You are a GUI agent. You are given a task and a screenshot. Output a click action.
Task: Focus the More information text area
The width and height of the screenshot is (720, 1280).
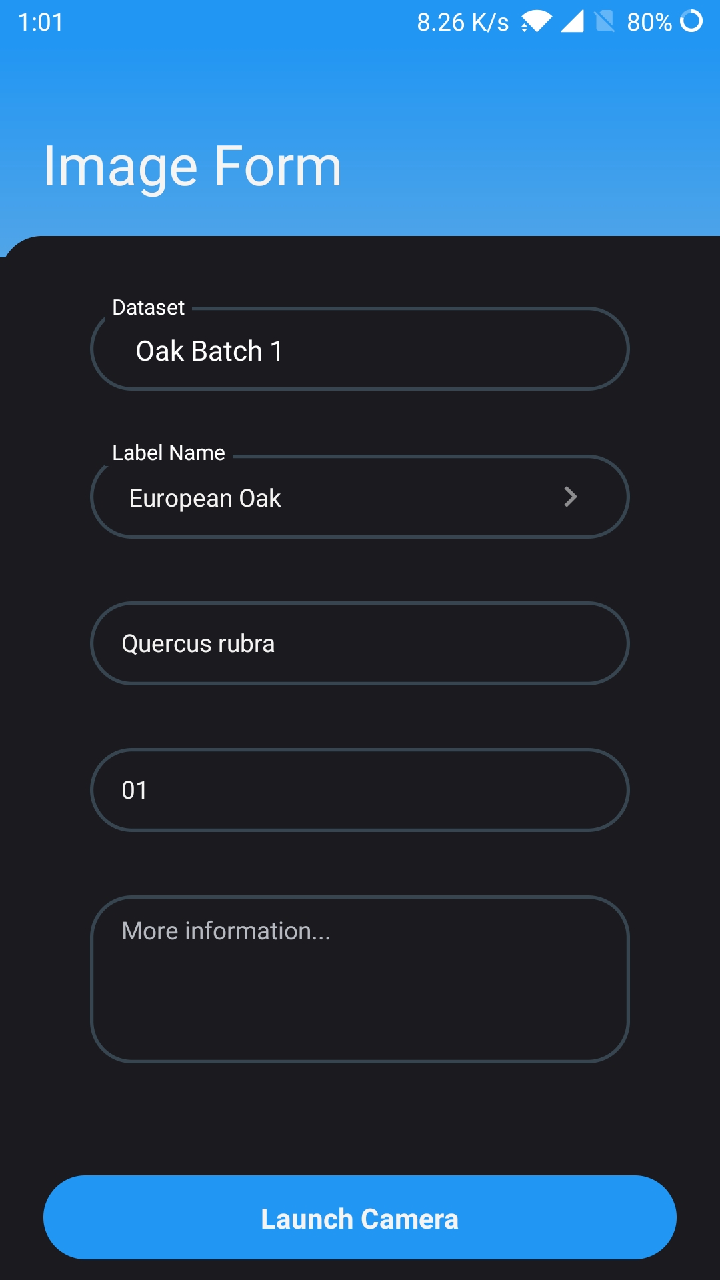pos(360,979)
